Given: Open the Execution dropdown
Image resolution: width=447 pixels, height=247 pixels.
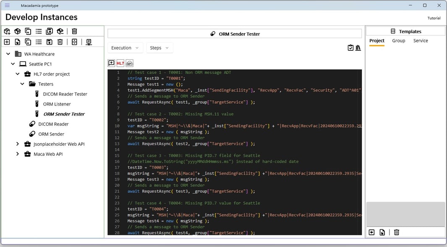Looking at the screenshot, I should click(x=125, y=47).
